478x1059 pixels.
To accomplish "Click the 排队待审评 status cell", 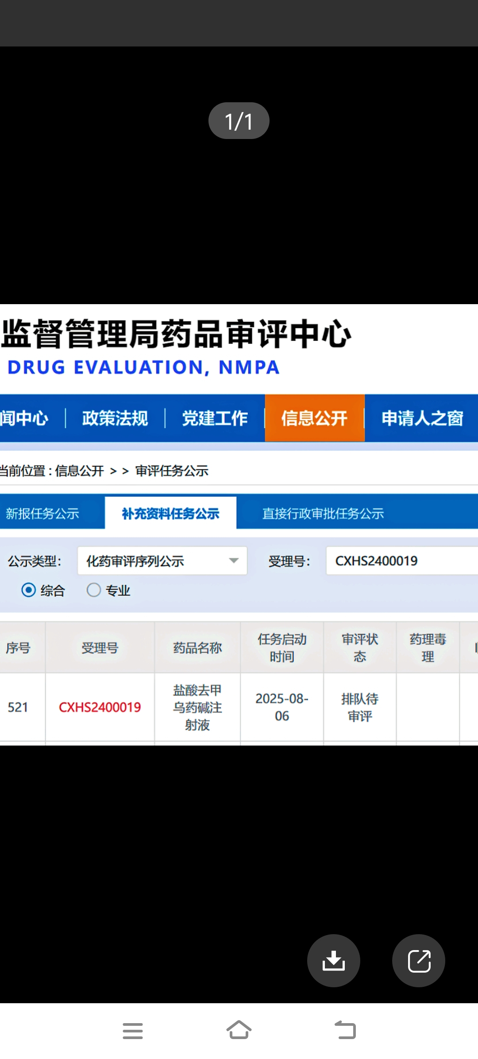I will [360, 707].
